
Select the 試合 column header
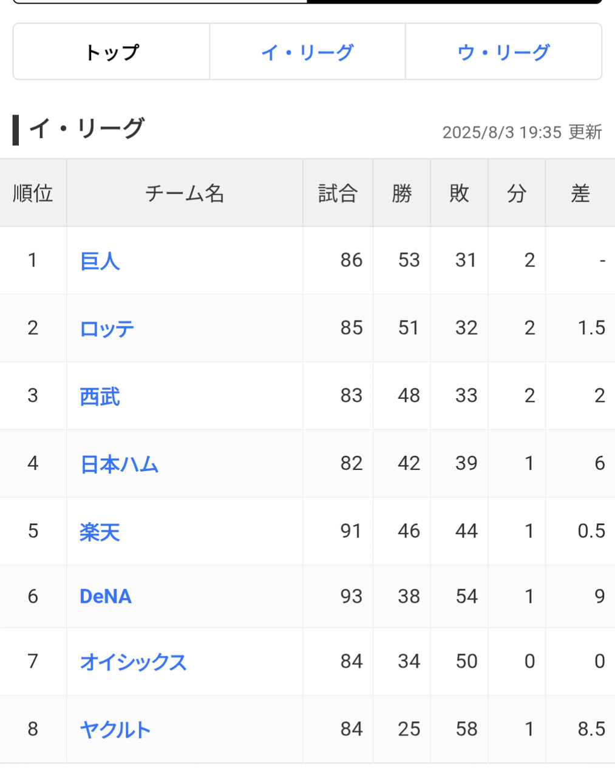point(338,194)
